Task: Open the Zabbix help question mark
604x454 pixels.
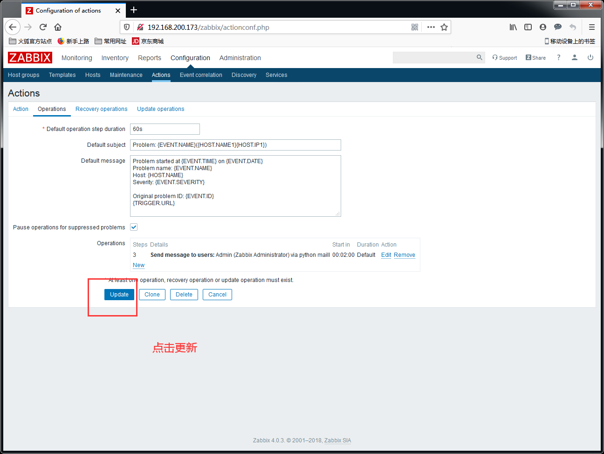Action: (x=558, y=57)
